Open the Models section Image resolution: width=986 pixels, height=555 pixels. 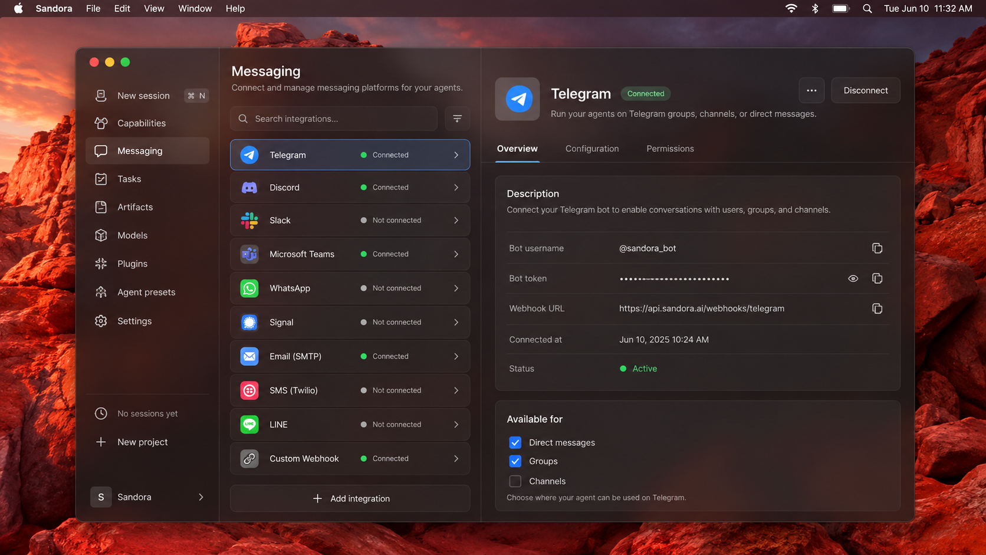147,235
